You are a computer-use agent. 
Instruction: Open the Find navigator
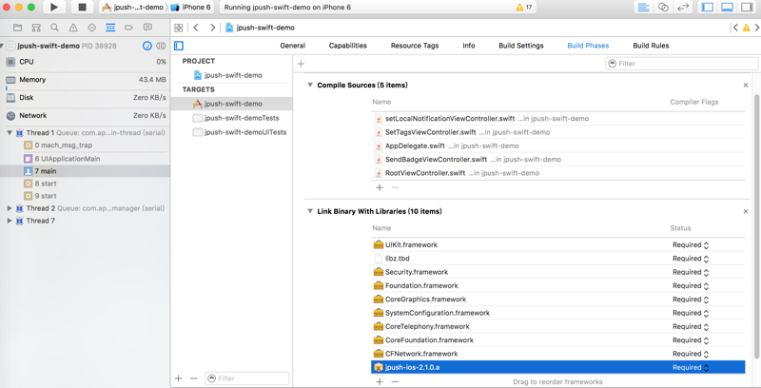tap(54, 28)
